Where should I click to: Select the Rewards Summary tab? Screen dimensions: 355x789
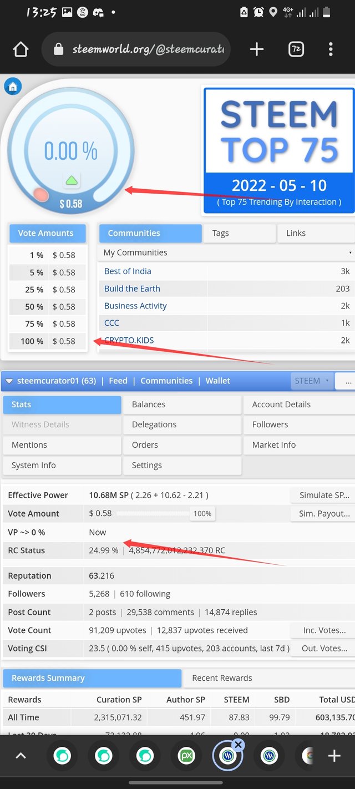[x=92, y=678]
